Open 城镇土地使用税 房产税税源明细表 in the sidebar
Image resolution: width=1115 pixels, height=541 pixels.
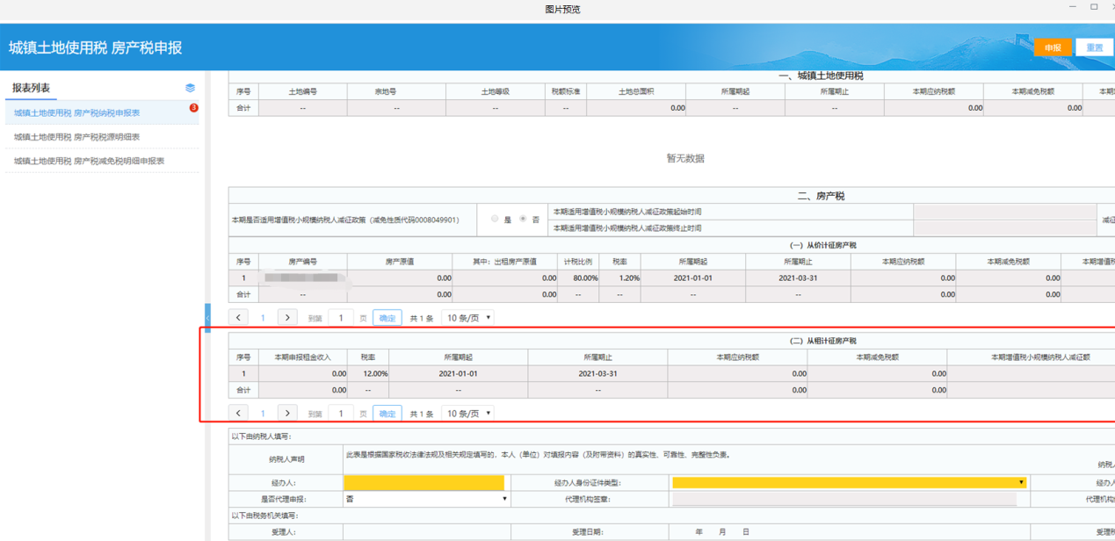(x=76, y=137)
